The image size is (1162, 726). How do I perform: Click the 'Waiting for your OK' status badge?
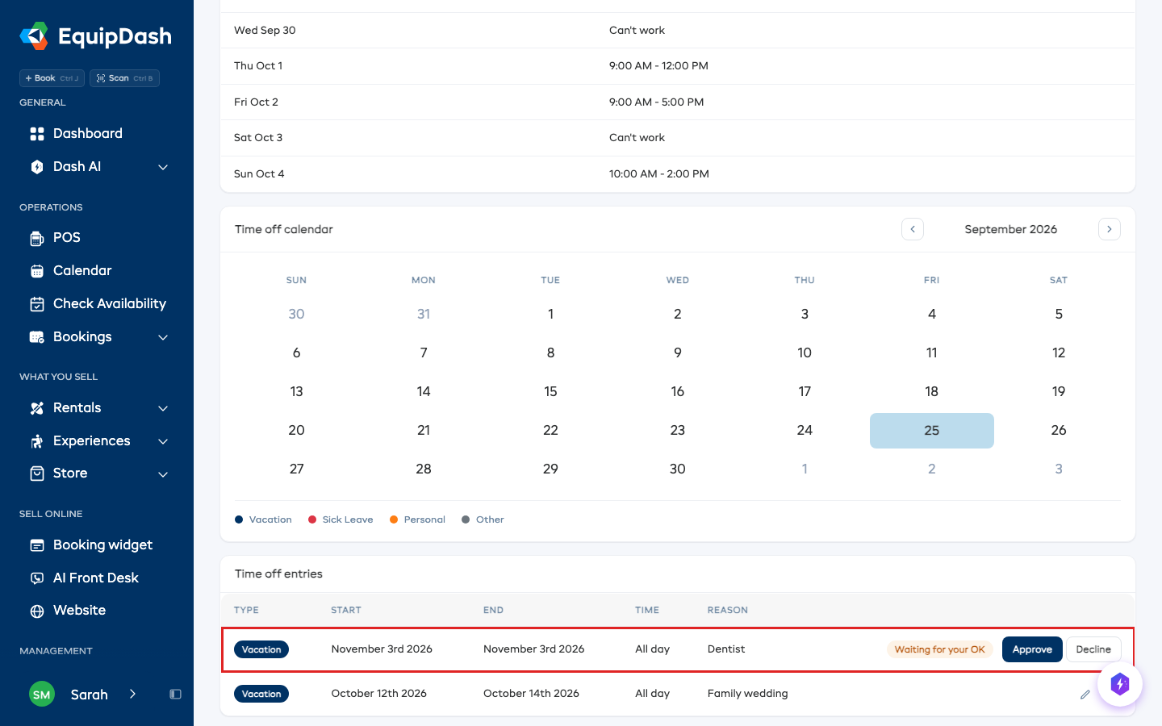pos(940,649)
